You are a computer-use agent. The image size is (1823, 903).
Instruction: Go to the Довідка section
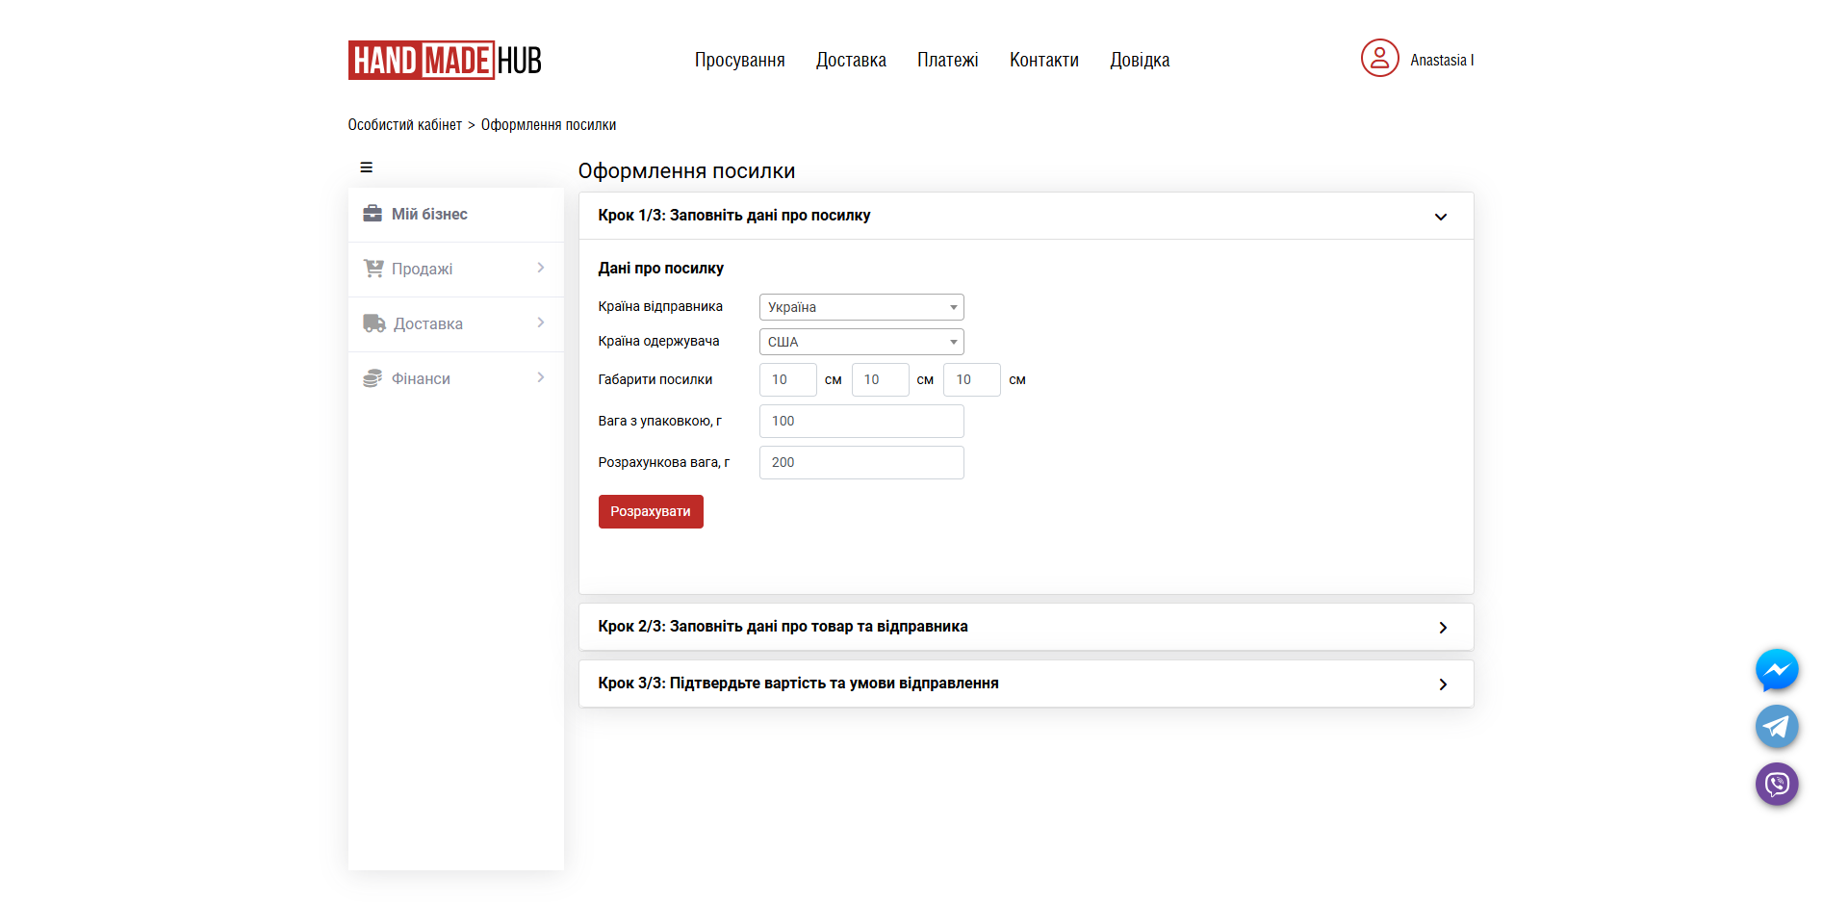coord(1140,60)
